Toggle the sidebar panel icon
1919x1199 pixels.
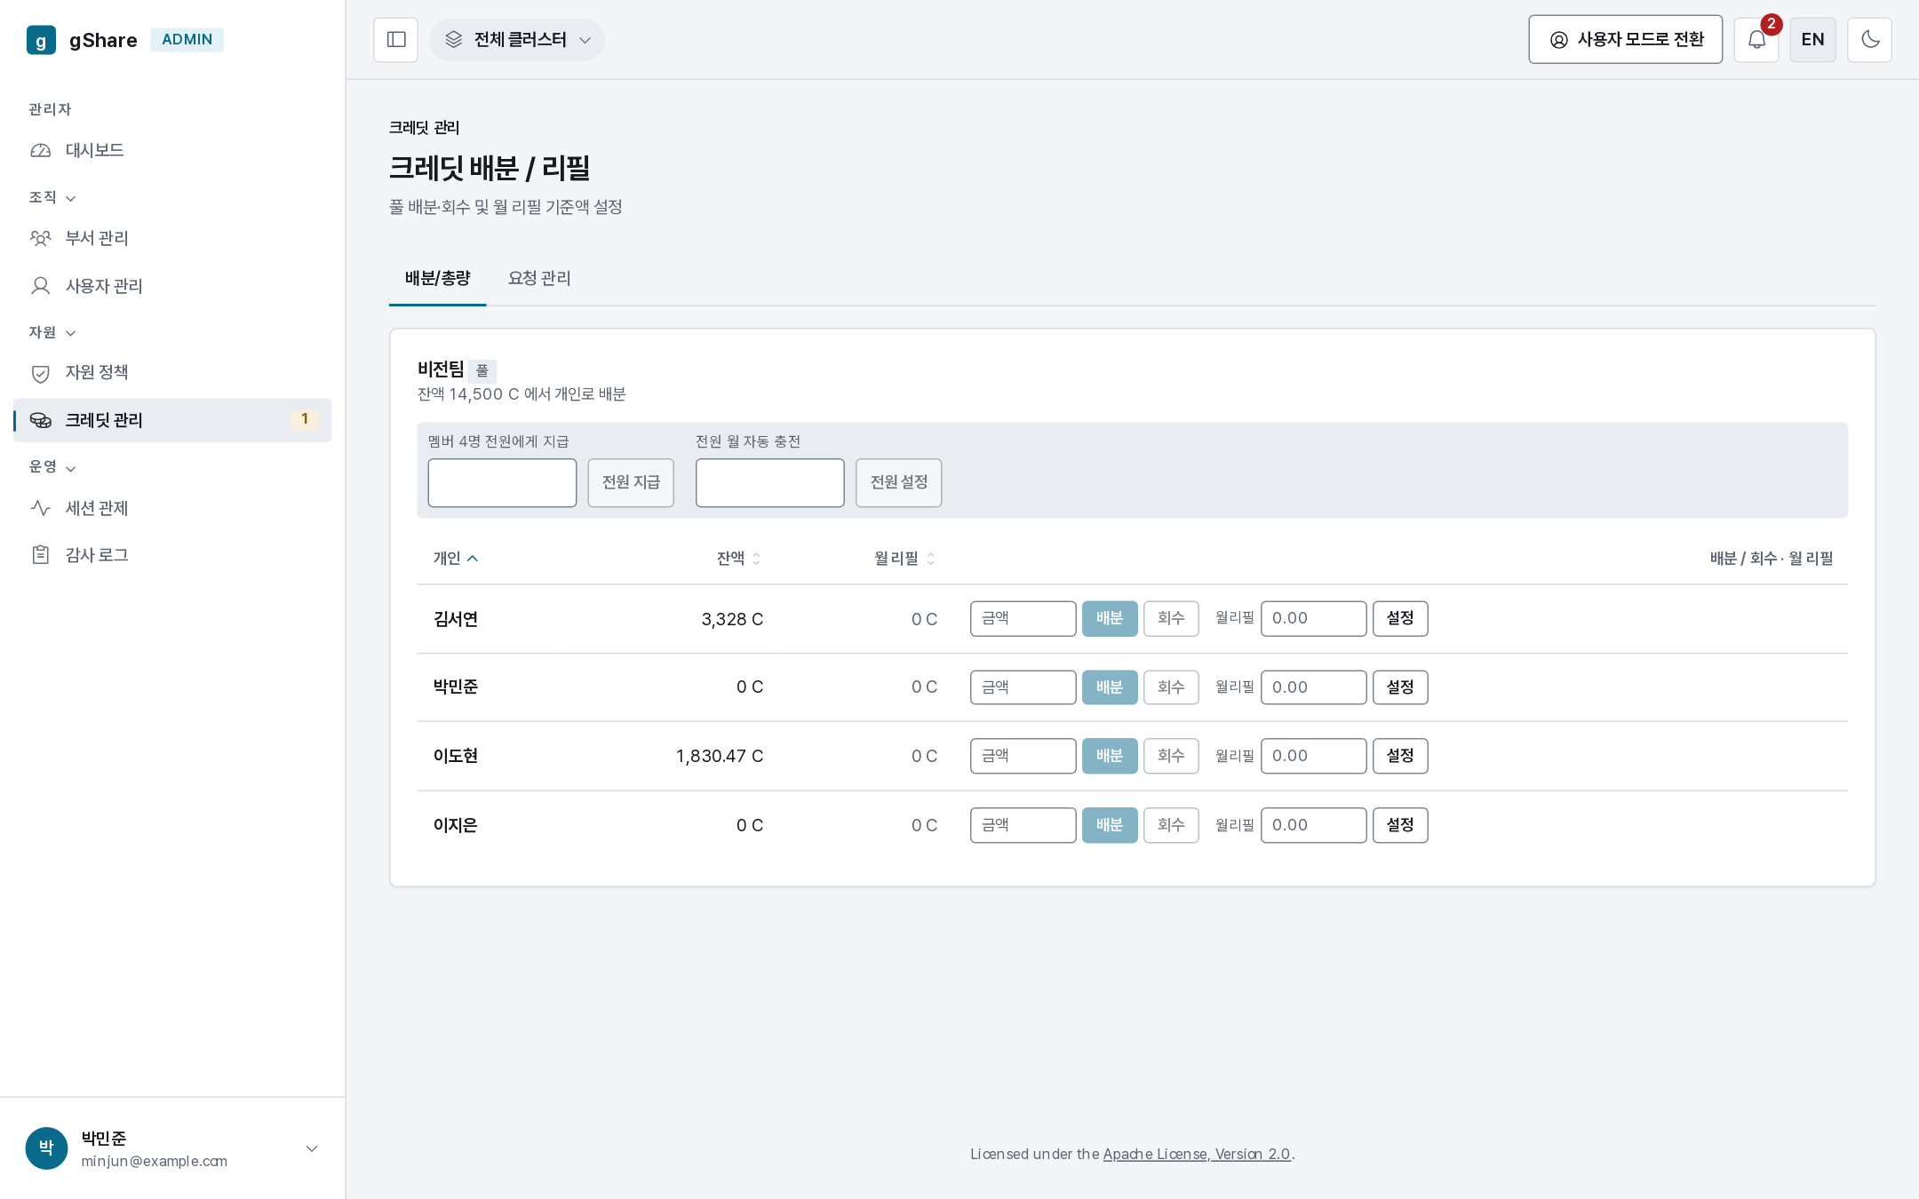pos(395,40)
